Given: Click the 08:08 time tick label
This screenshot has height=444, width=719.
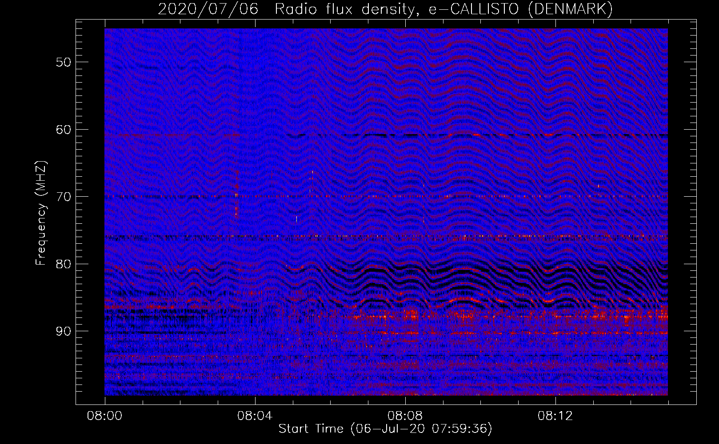Looking at the screenshot, I should point(405,416).
